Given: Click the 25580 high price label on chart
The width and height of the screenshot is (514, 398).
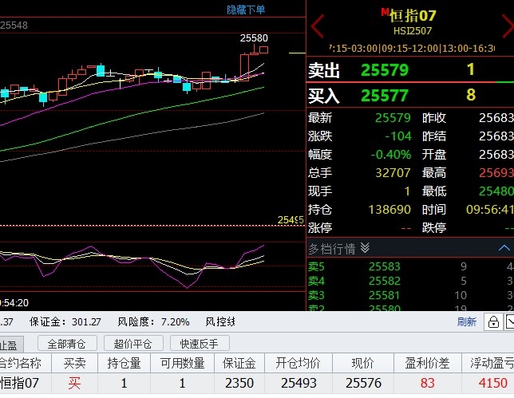Looking at the screenshot, I should (254, 38).
